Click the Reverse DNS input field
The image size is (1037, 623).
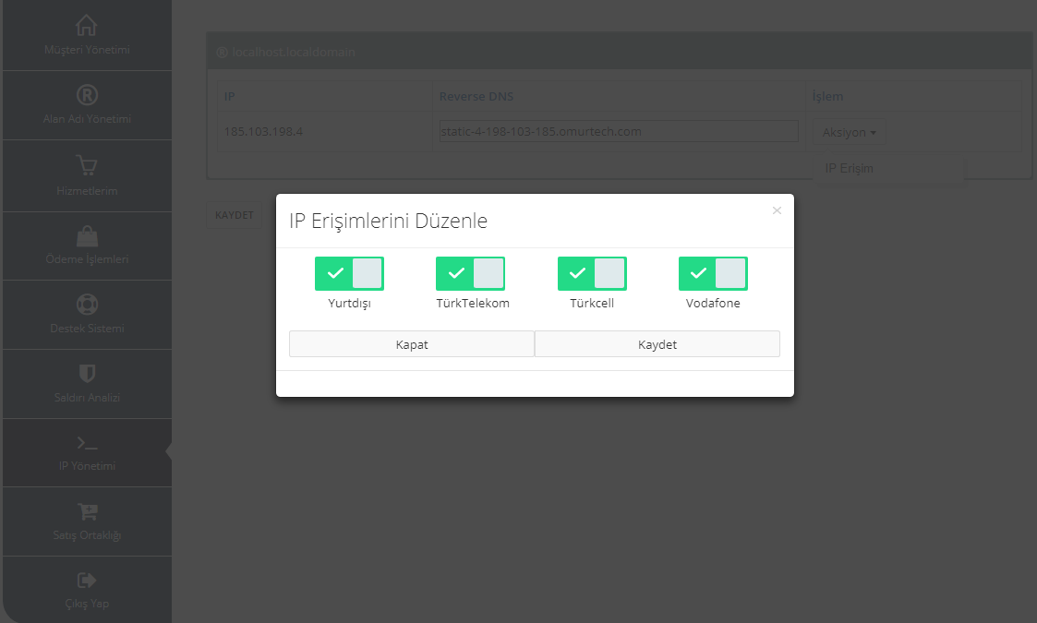click(x=619, y=131)
